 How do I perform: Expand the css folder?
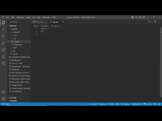point(12,35)
